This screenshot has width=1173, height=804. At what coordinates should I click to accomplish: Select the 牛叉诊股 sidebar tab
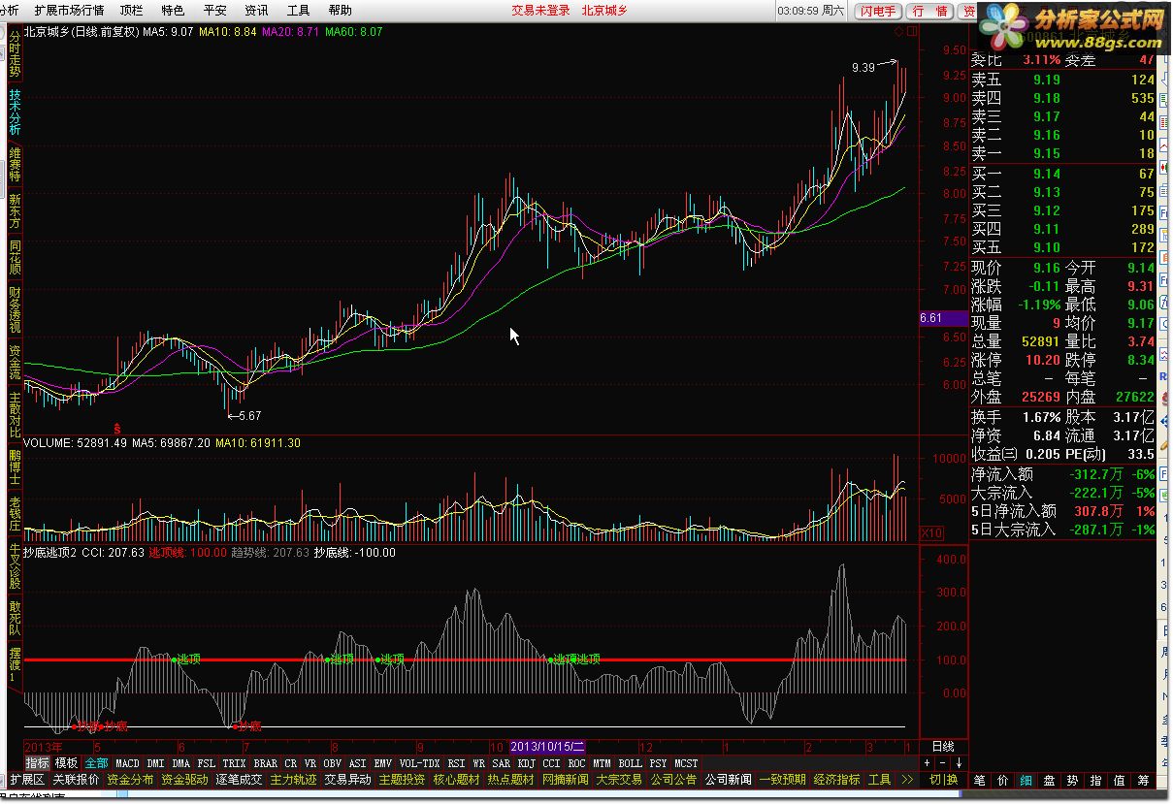(15, 566)
